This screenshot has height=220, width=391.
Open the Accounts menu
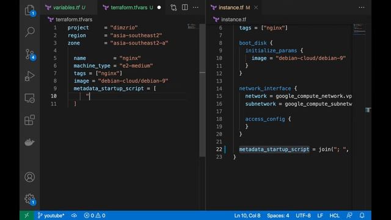30,177
